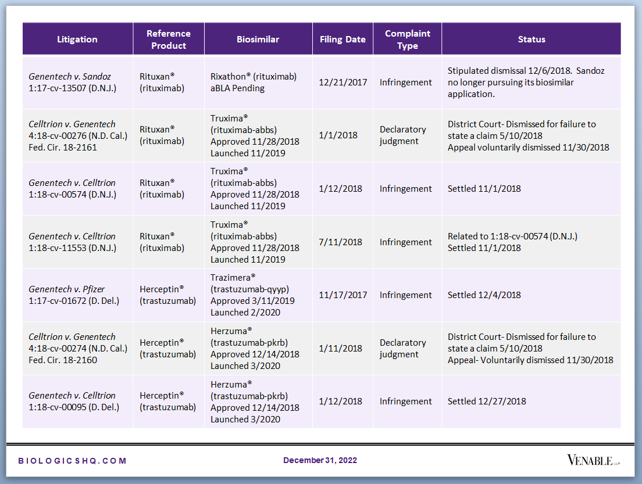Image resolution: width=642 pixels, height=484 pixels.
Task: Select the Herzuma biosimilar cell in the 4:18-cv-00274 row
Action: point(258,348)
